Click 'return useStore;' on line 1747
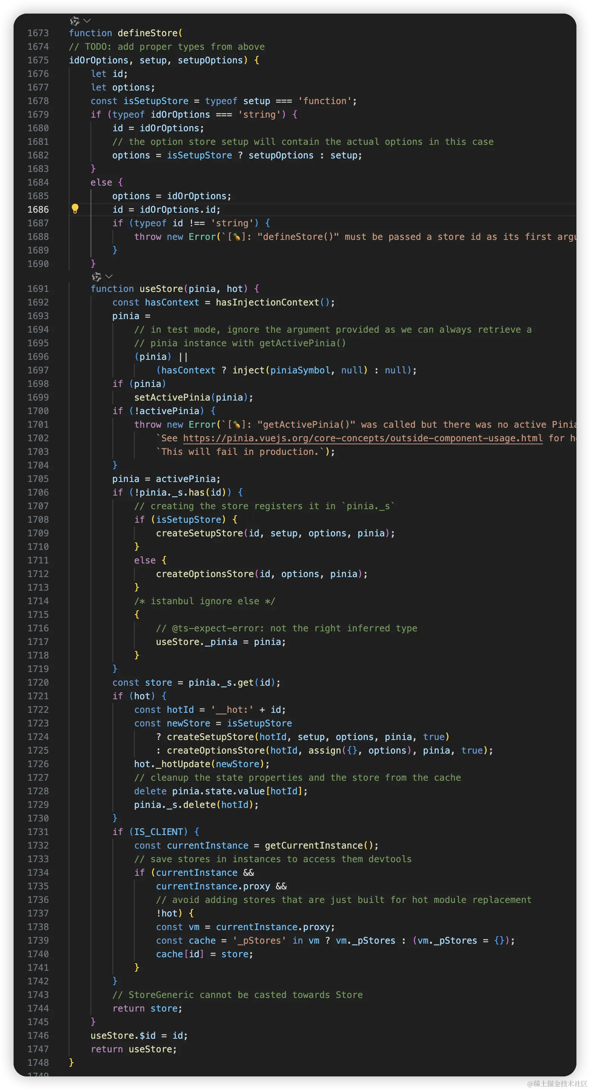Image resolution: width=590 pixels, height=1090 pixels. (x=134, y=1049)
